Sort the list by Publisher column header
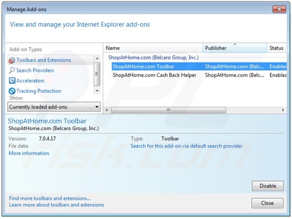Screen dimensions: 292x219 (235, 48)
